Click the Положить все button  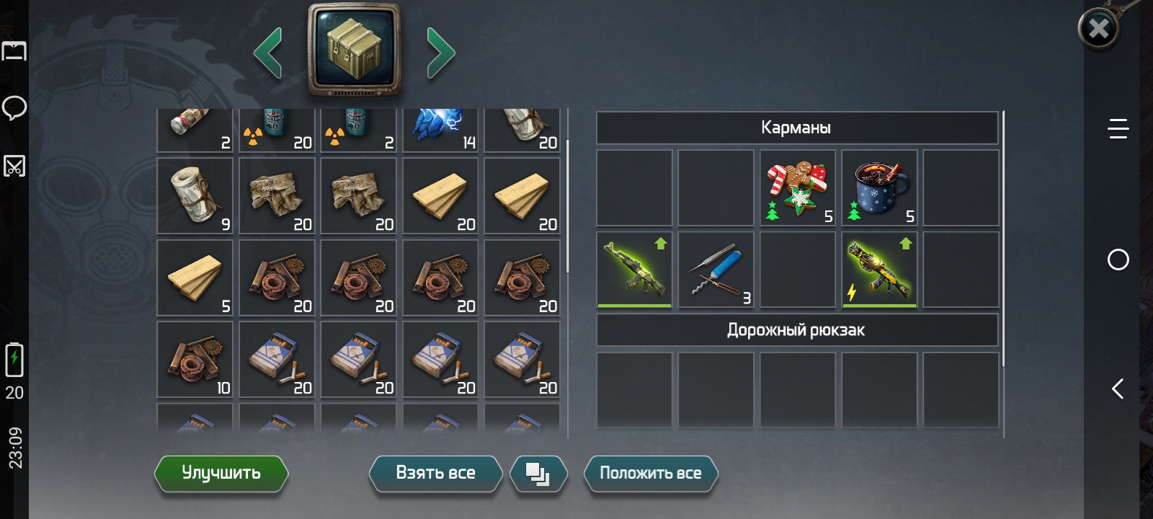pyautogui.click(x=651, y=474)
